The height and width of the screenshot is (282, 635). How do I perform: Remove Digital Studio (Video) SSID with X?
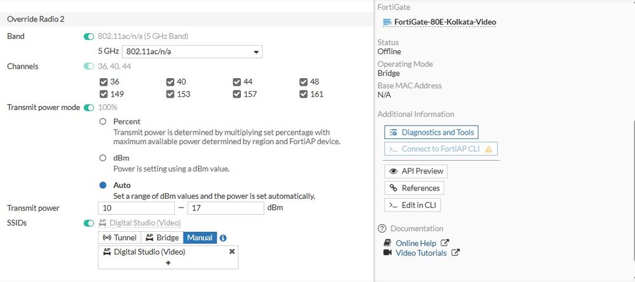click(x=232, y=252)
